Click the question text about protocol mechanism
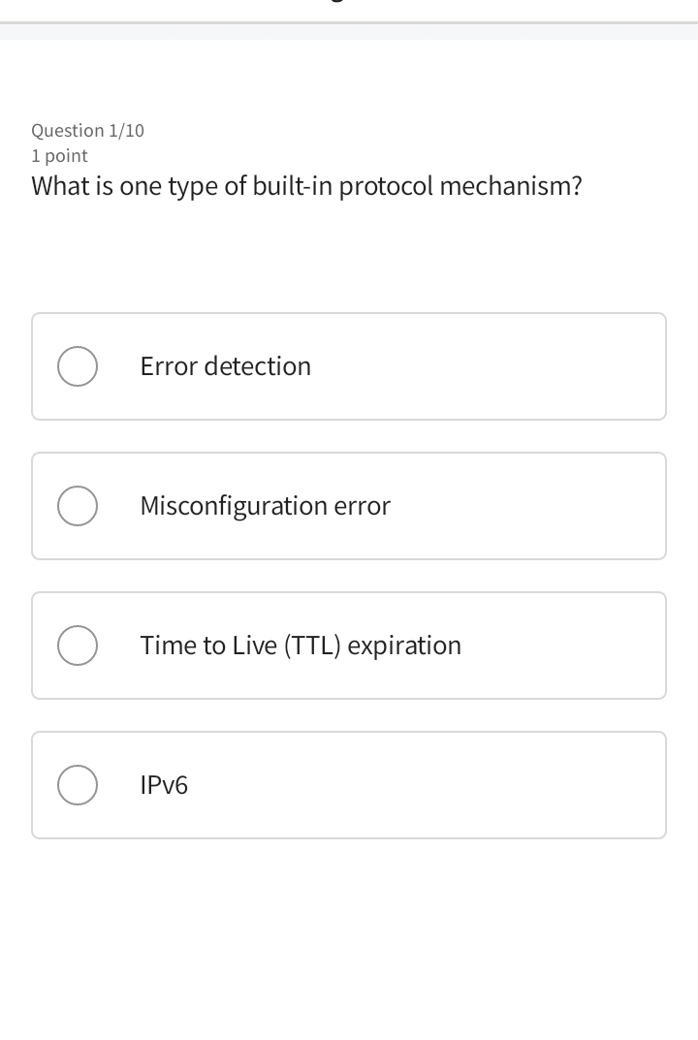This screenshot has height=1040, width=698. click(306, 186)
